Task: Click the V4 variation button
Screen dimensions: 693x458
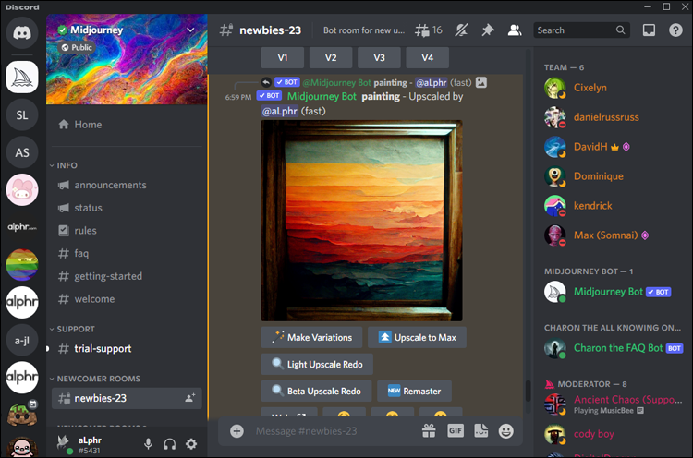Action: (x=428, y=58)
